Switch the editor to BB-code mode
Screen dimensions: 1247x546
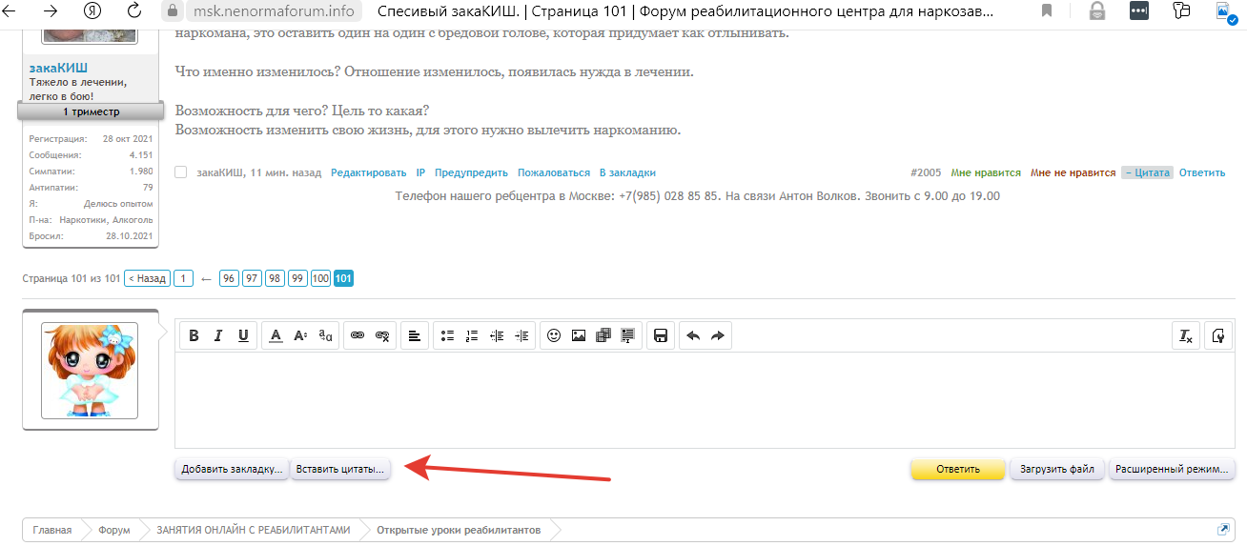point(1217,335)
